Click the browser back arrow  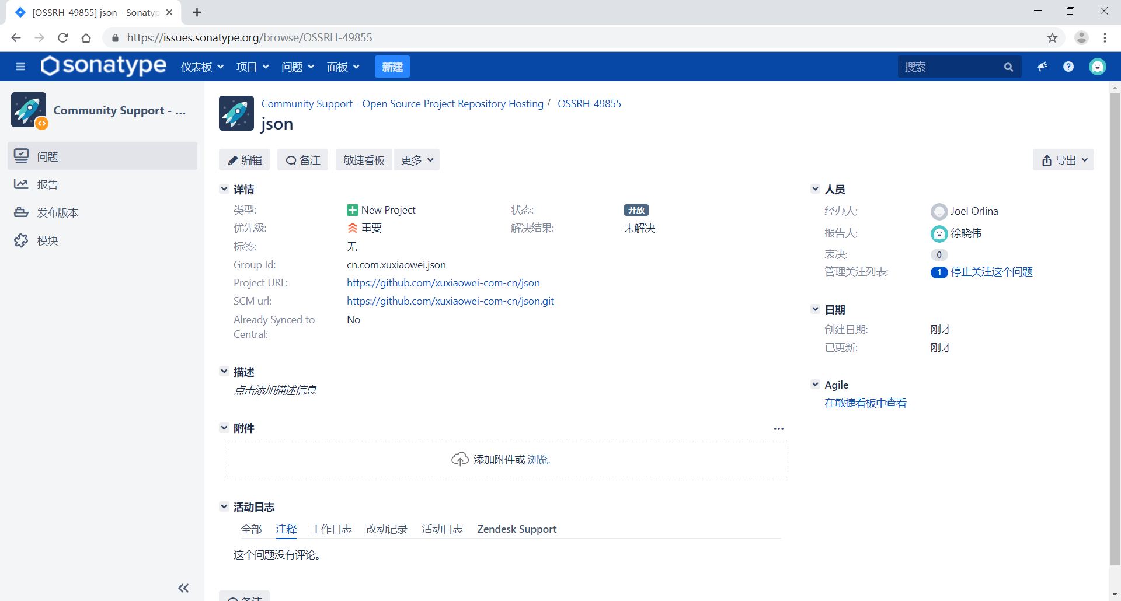coord(16,37)
